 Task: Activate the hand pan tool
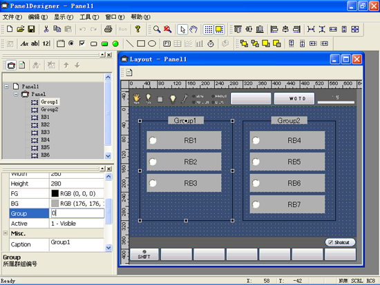click(193, 29)
